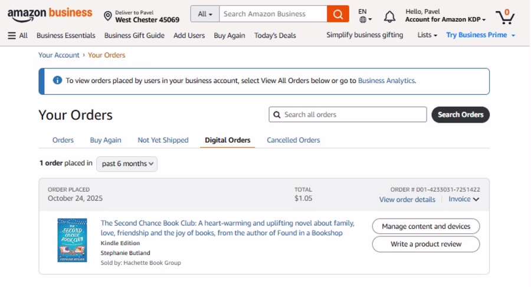The width and height of the screenshot is (531, 287).
Task: Open the search category All dropdown
Action: point(205,14)
